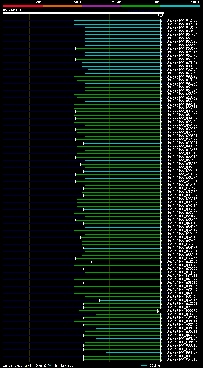Screen dimensions: 203x368
Task: Click the cyan bar for A1ECJ9
Action: 127,262
